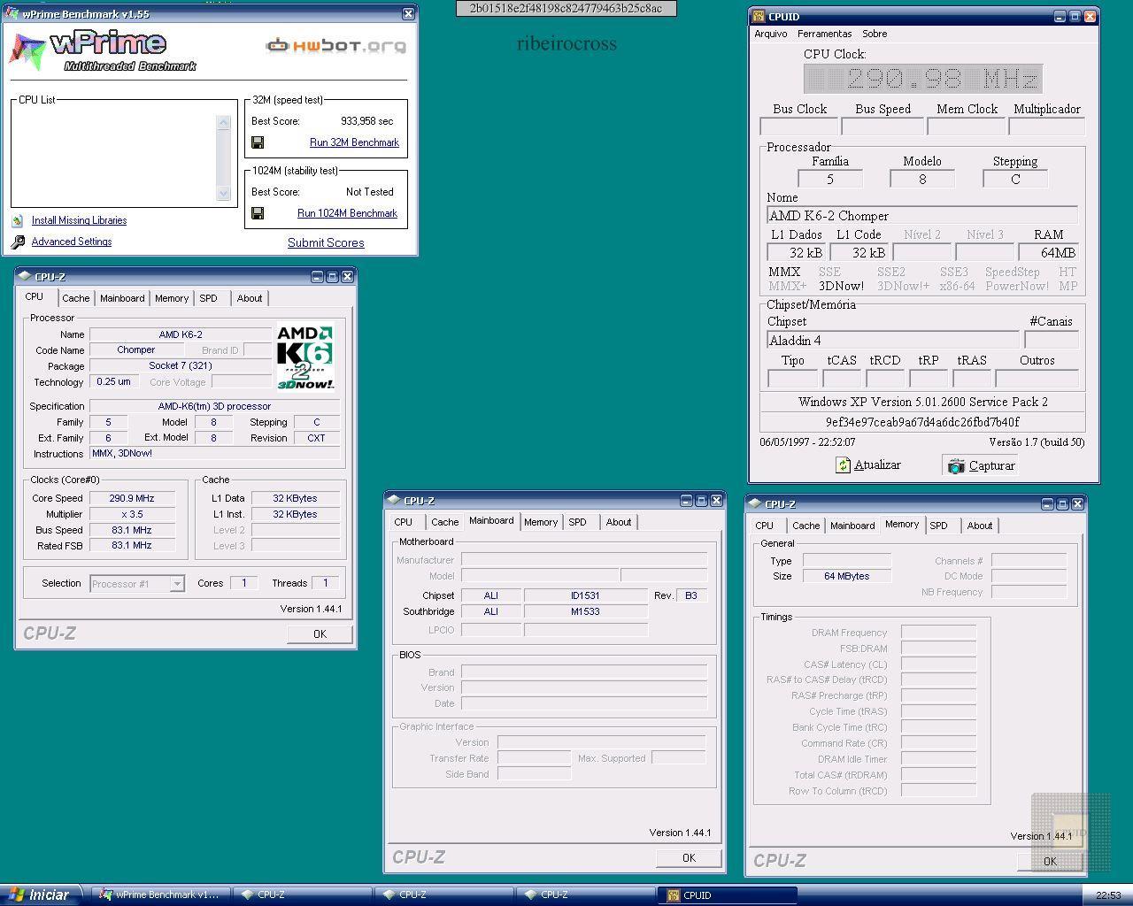Minimize the CPU-Z Mainboard window
The height and width of the screenshot is (906, 1133).
686,501
